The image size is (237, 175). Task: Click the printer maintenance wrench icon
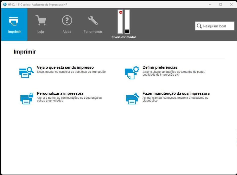coord(132,98)
